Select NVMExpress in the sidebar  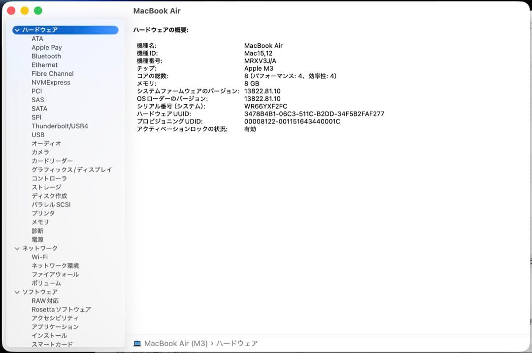point(51,83)
